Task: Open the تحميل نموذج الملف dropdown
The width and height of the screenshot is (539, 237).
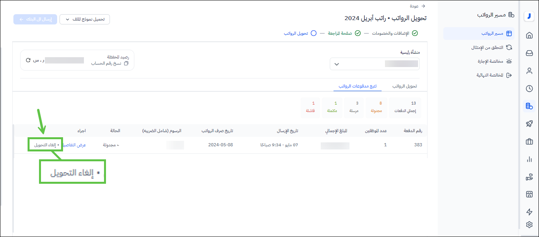Action: 85,19
